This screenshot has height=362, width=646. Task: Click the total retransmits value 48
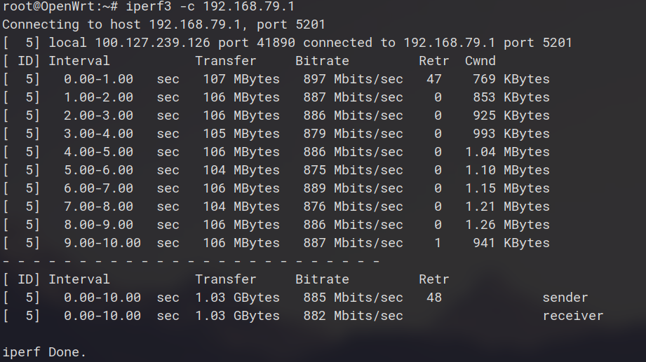coord(433,298)
